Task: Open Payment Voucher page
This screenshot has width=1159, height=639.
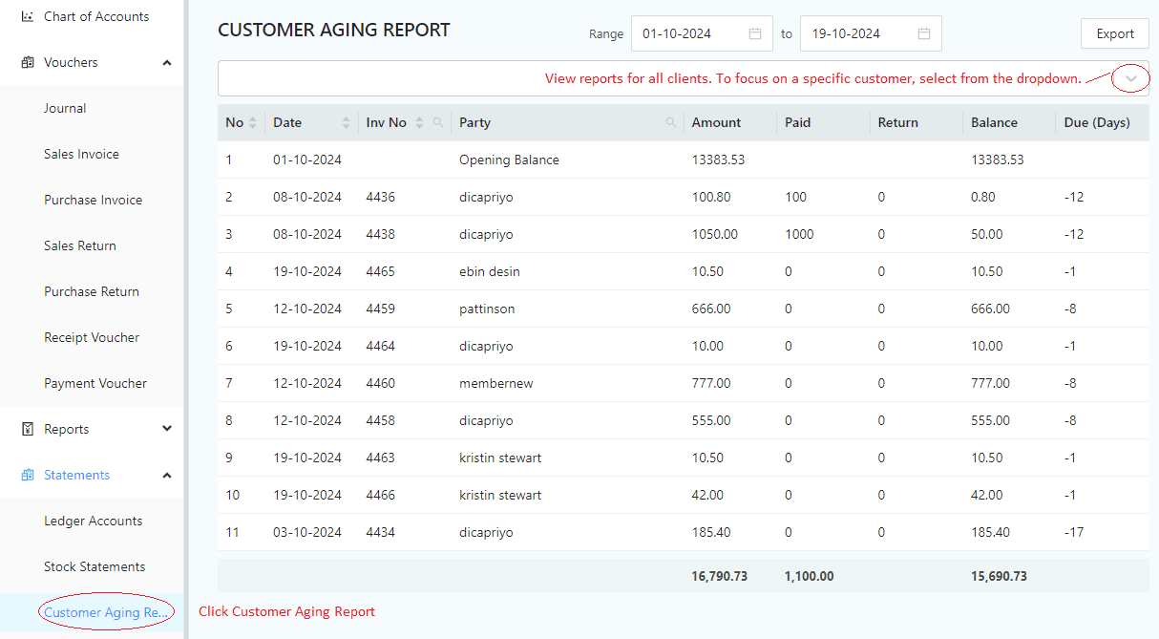Action: pyautogui.click(x=95, y=383)
